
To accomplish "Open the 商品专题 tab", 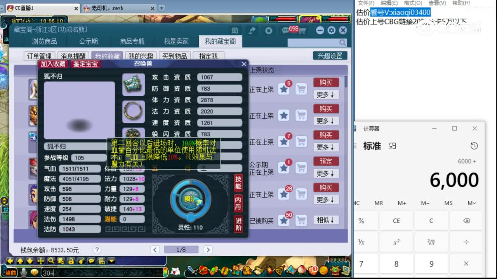I will [x=132, y=41].
